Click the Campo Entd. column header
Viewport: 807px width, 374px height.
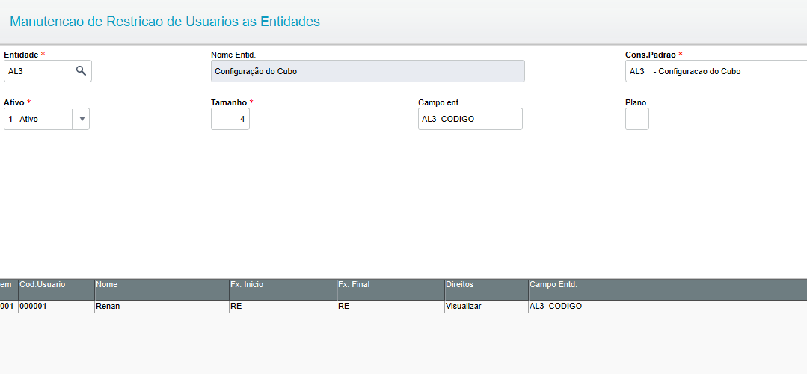(x=668, y=289)
